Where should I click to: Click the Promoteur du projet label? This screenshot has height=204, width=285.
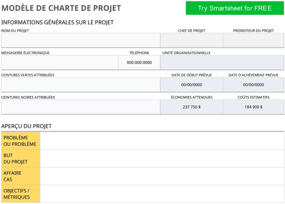[x=254, y=31]
